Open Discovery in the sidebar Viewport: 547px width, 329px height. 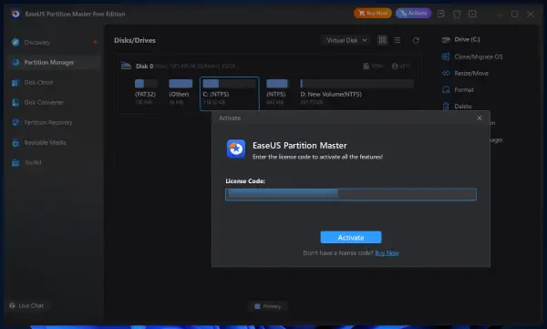tap(54, 42)
